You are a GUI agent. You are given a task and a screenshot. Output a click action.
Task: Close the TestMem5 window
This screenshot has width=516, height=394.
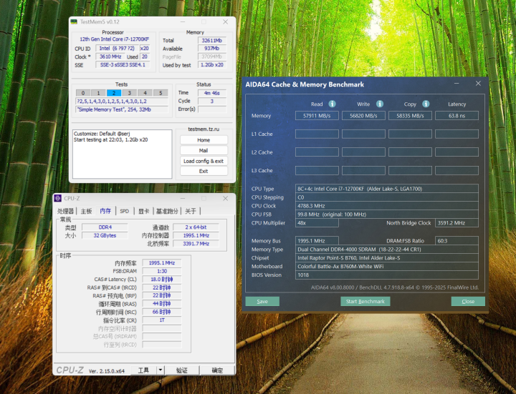pyautogui.click(x=226, y=21)
